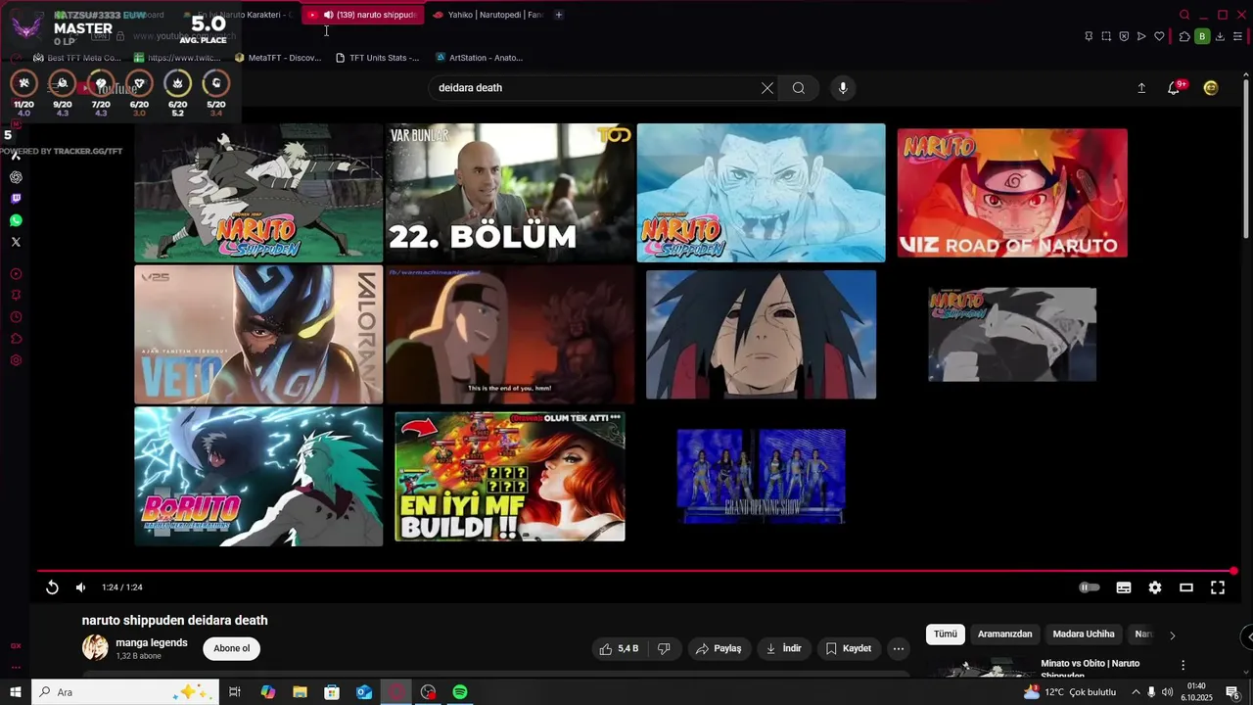Switch to the Yahiko Narutopedi tab
Image resolution: width=1253 pixels, height=705 pixels.
coord(487,15)
